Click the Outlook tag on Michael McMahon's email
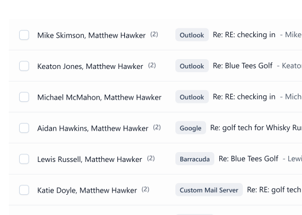Screen dimensions: 302x215 coord(192,97)
